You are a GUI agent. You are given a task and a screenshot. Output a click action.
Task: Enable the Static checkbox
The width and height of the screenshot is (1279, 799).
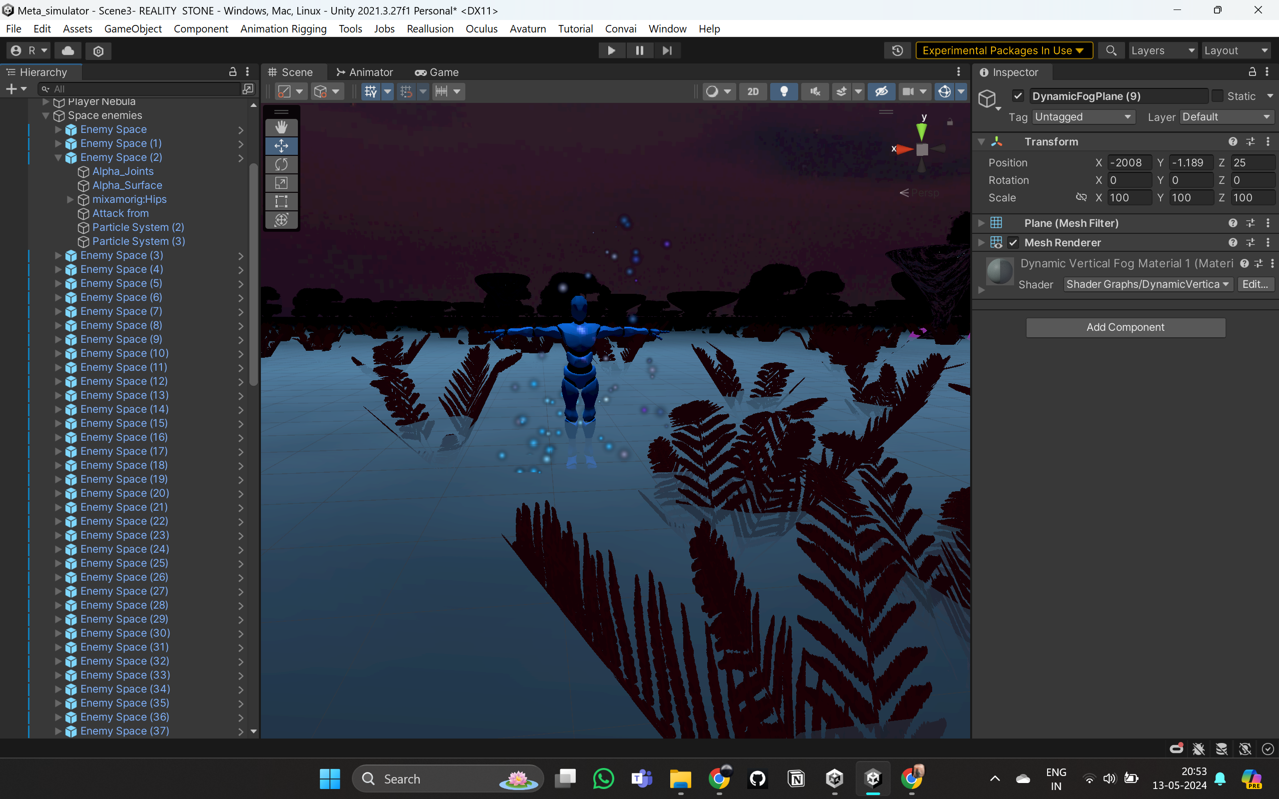1217,96
